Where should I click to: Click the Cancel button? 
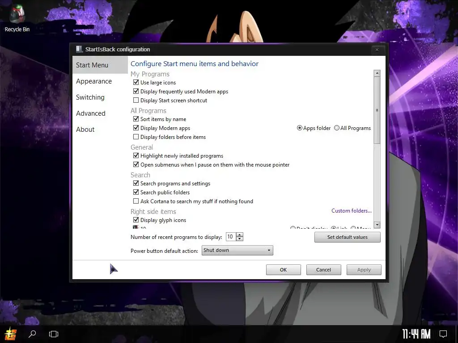tap(324, 270)
